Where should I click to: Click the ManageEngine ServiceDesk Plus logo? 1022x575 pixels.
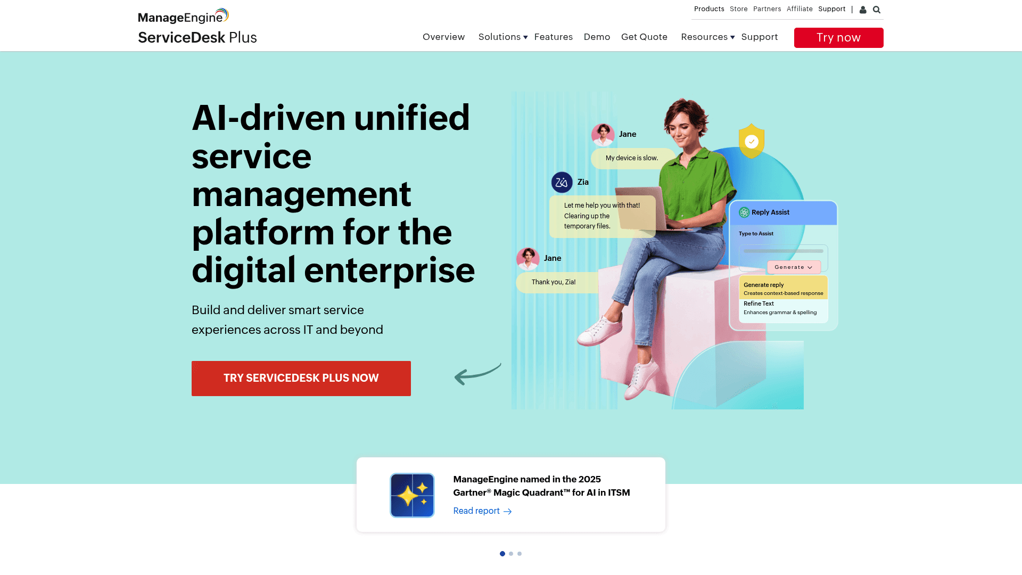pos(197,24)
